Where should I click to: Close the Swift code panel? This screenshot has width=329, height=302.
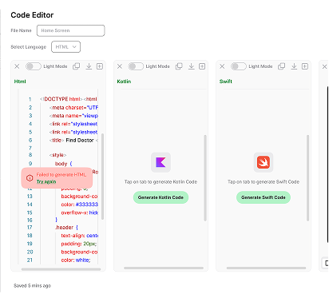coord(222,66)
